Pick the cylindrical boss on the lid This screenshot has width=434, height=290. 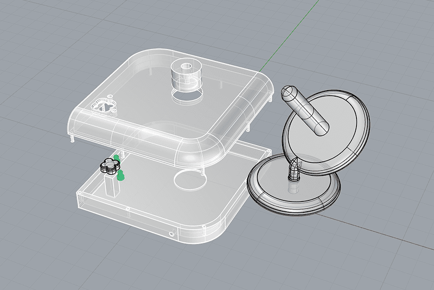(186, 75)
